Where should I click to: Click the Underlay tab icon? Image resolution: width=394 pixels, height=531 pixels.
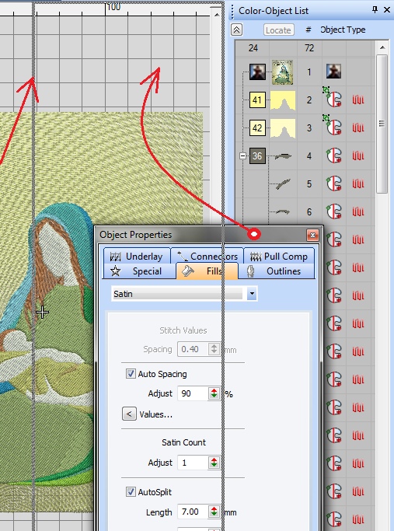pos(116,257)
